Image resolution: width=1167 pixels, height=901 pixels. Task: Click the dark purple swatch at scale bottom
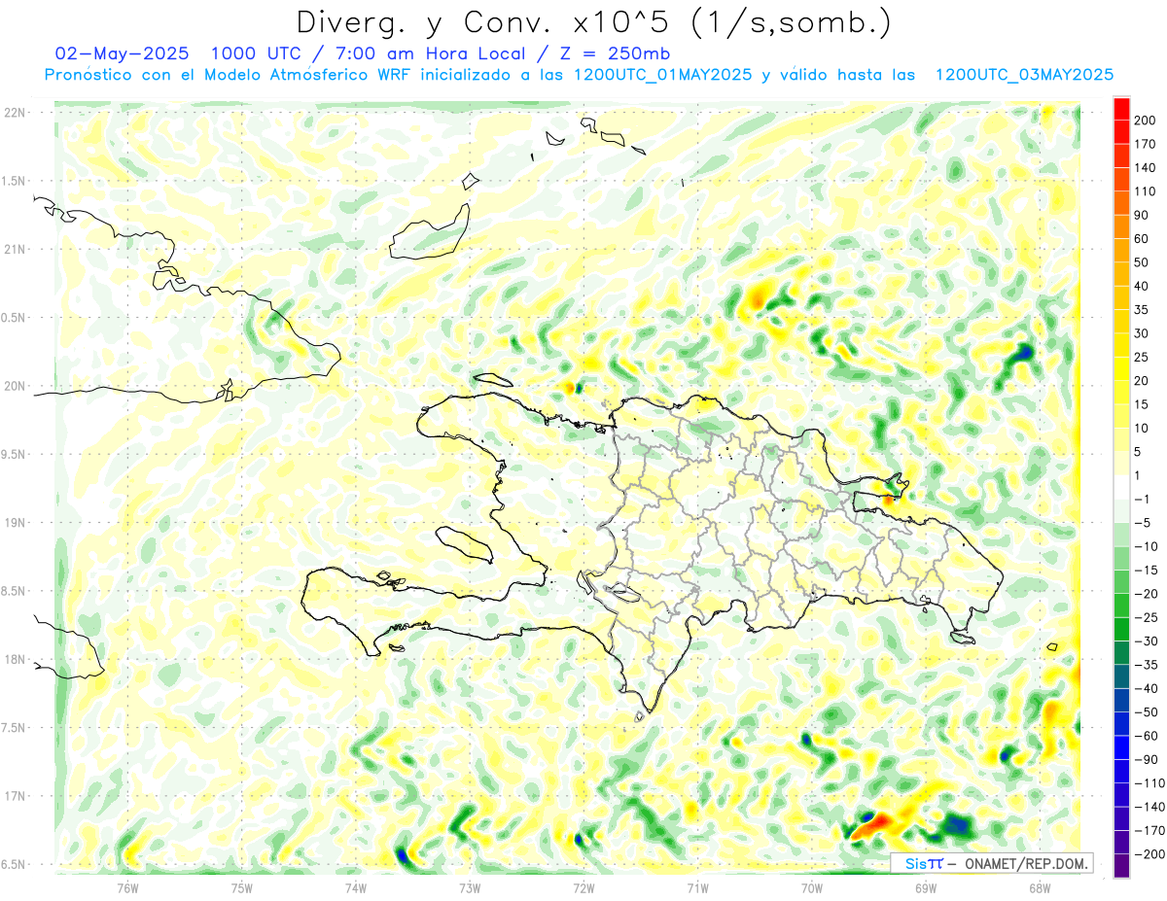coord(1121,866)
